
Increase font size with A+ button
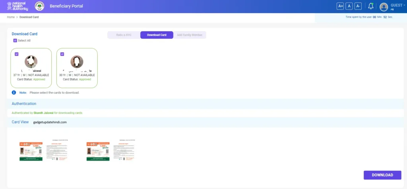340,6
